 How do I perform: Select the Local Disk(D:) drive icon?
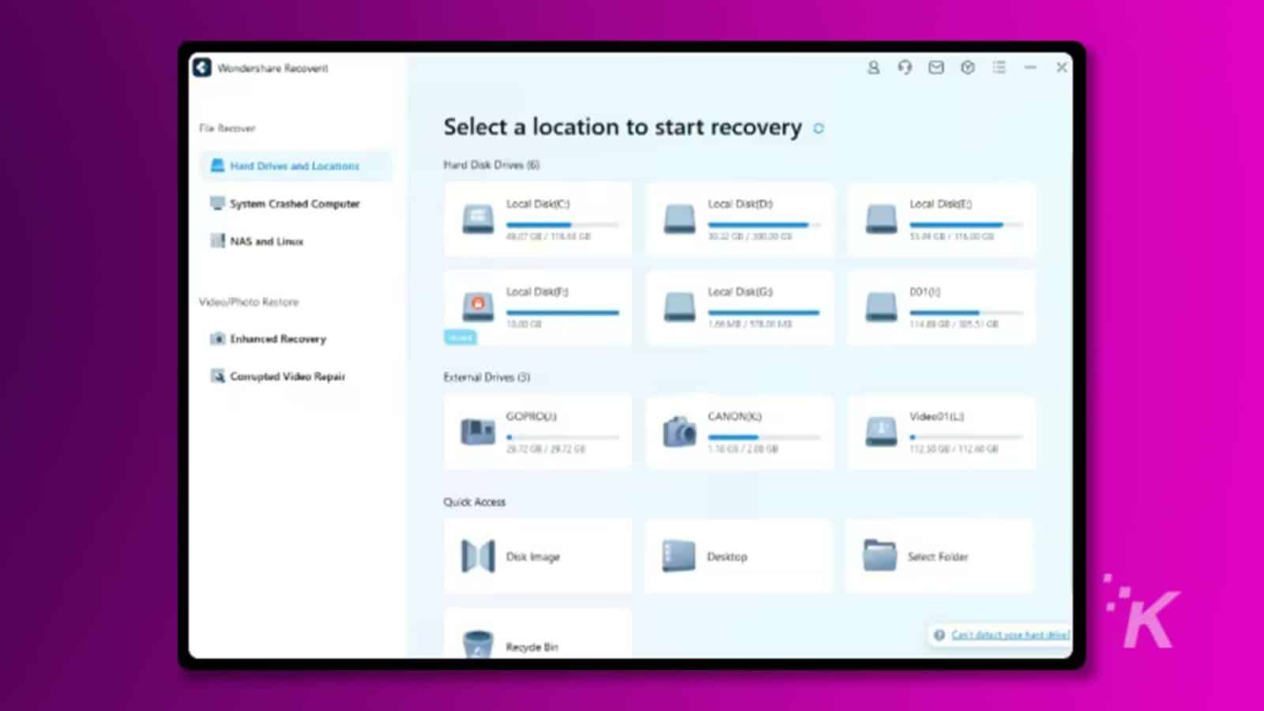point(679,219)
